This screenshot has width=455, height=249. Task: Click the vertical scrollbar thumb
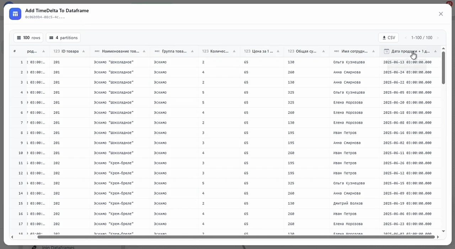coord(443,68)
